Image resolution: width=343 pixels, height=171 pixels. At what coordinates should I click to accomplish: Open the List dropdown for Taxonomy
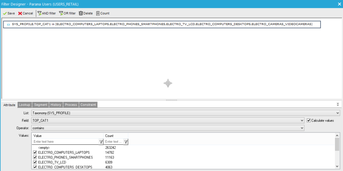point(337,113)
